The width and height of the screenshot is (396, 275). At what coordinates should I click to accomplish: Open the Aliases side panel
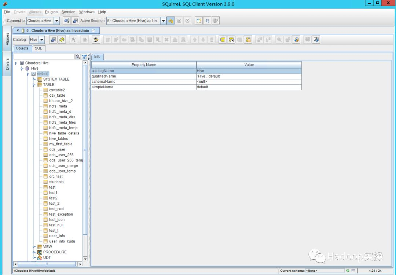[7, 38]
